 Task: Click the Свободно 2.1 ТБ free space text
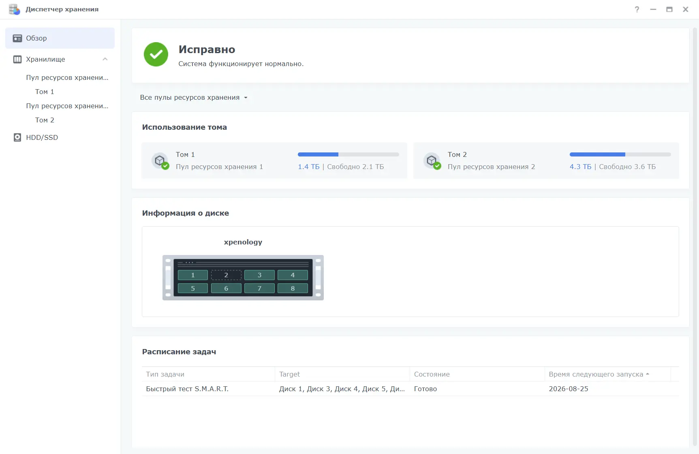pos(355,167)
